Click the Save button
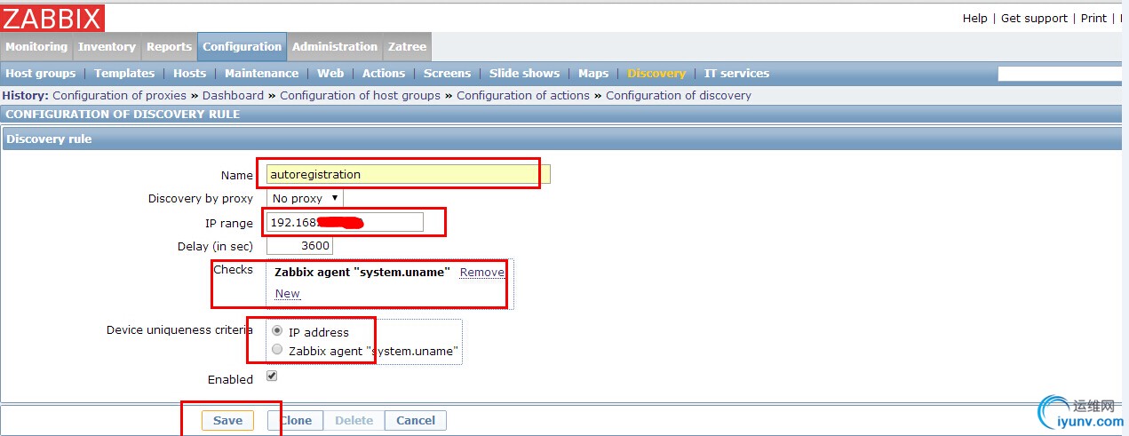 click(x=227, y=421)
